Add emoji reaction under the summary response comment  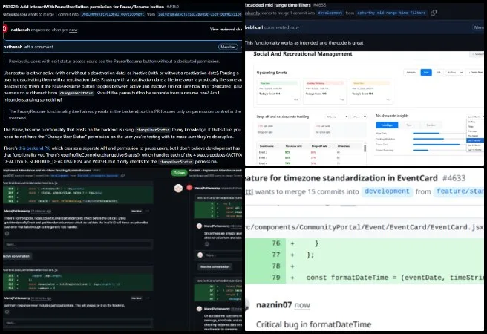pos(7,312)
